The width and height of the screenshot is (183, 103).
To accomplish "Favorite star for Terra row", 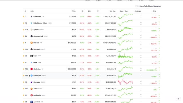I will click(x=23, y=89).
